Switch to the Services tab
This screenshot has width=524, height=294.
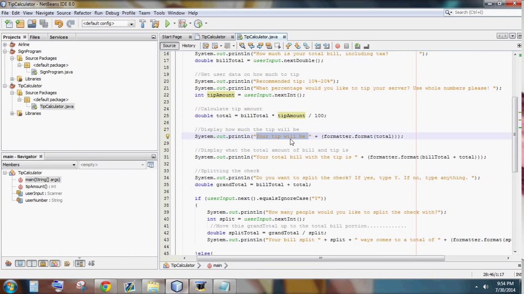coord(59,37)
